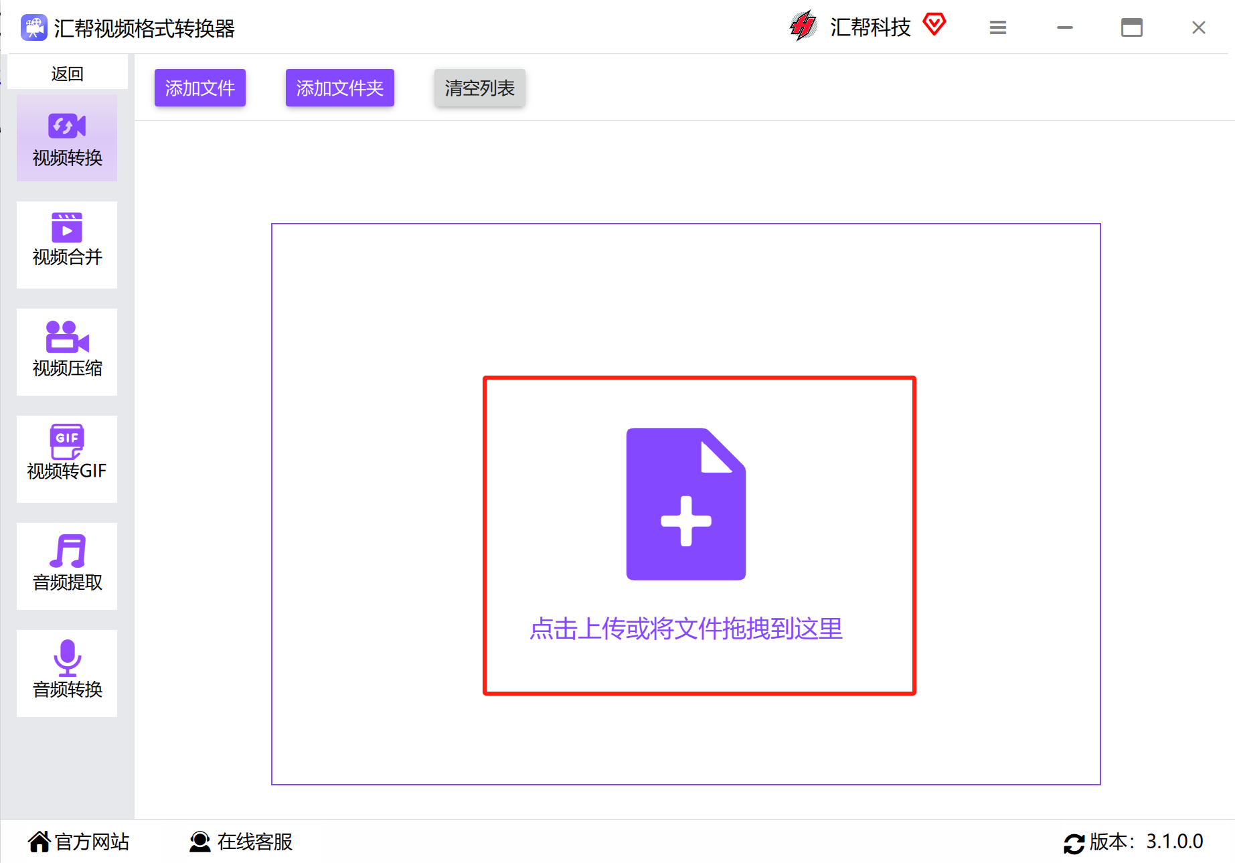Open the 视频合并 tool icon
1235x863 pixels.
[67, 228]
